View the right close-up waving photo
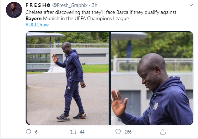The image size is (198, 139). coord(152,78)
